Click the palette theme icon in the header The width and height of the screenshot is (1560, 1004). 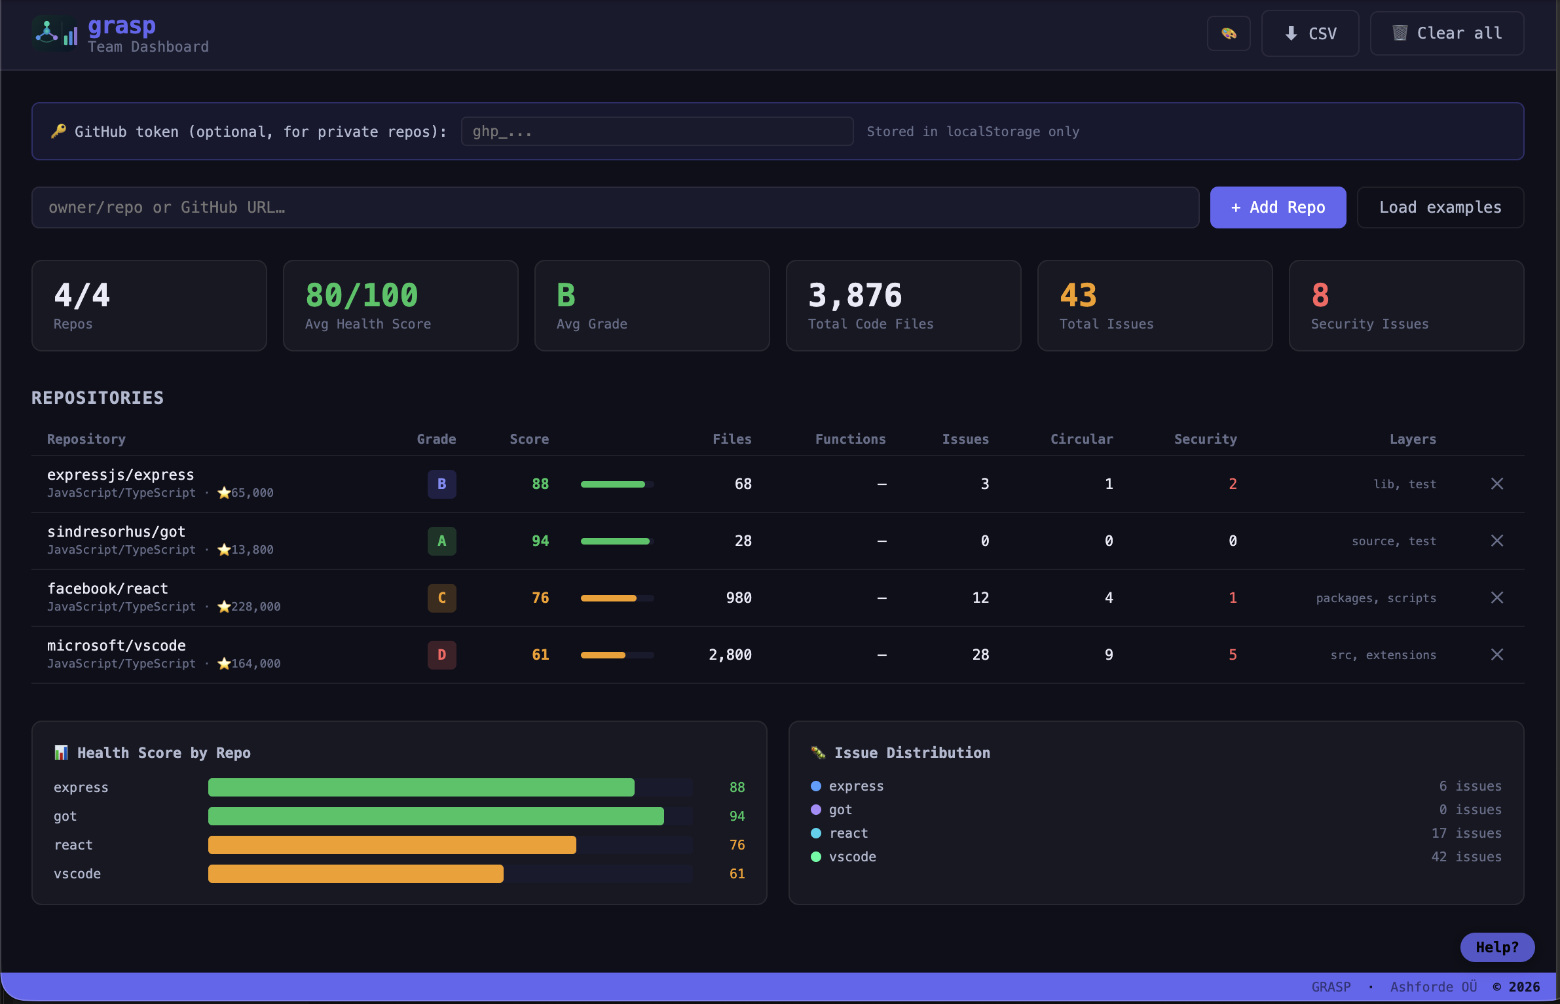[x=1228, y=33]
